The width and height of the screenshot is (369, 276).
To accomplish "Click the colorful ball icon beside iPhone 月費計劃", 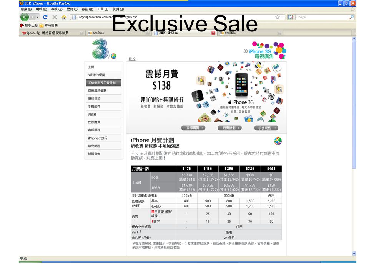I will point(278,141).
